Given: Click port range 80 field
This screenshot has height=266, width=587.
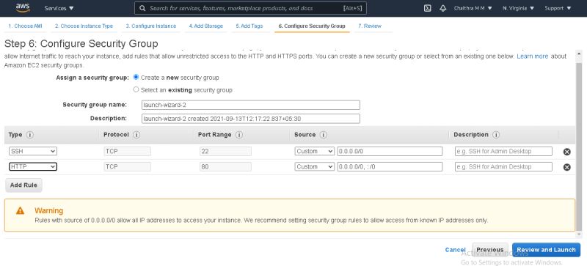Looking at the screenshot, I should (225, 166).
